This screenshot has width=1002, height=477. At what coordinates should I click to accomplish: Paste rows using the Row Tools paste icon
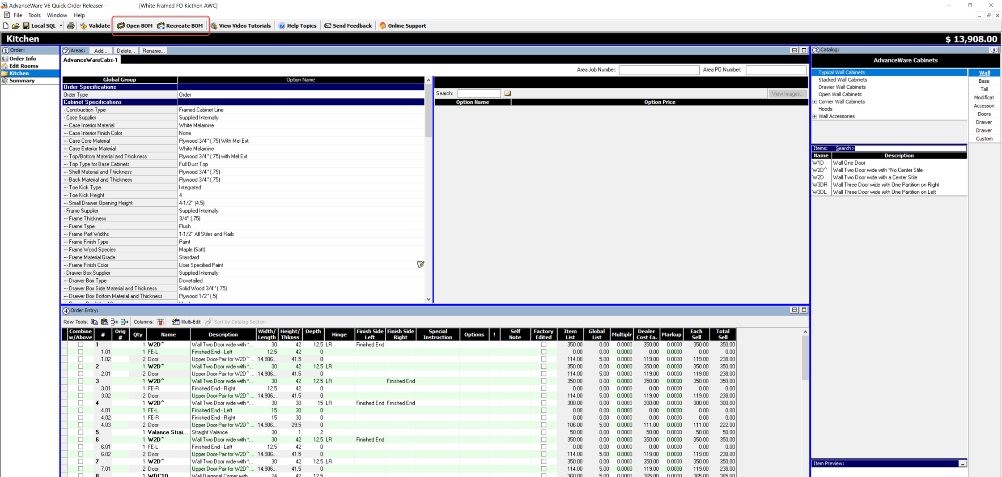point(104,322)
